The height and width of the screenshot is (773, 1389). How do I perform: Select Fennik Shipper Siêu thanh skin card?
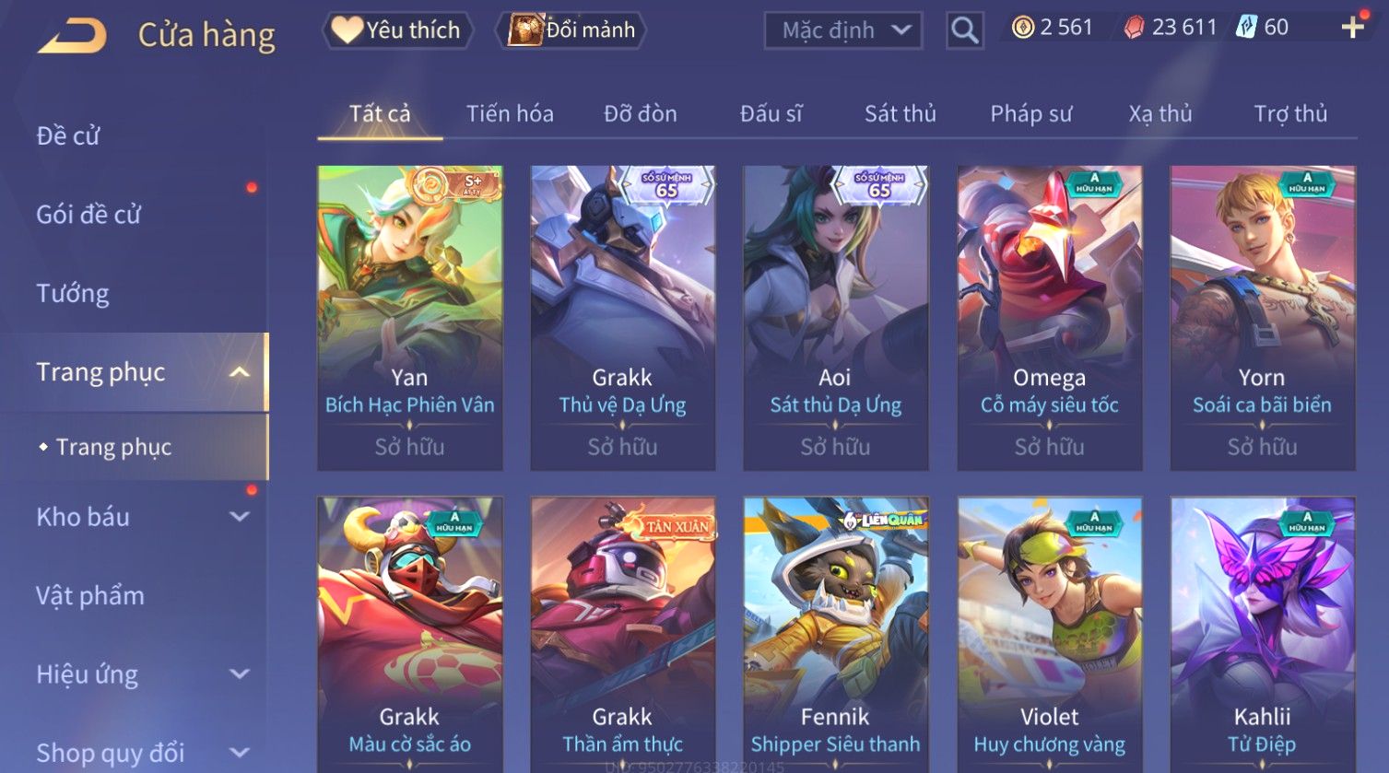(836, 634)
